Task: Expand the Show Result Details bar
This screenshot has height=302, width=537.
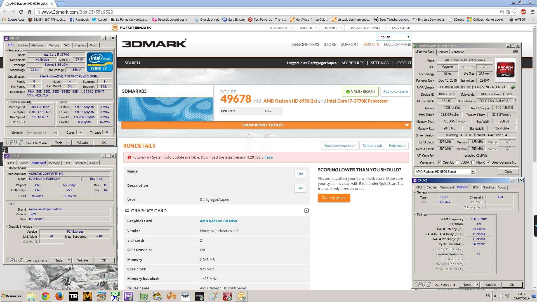Action: tap(266, 125)
